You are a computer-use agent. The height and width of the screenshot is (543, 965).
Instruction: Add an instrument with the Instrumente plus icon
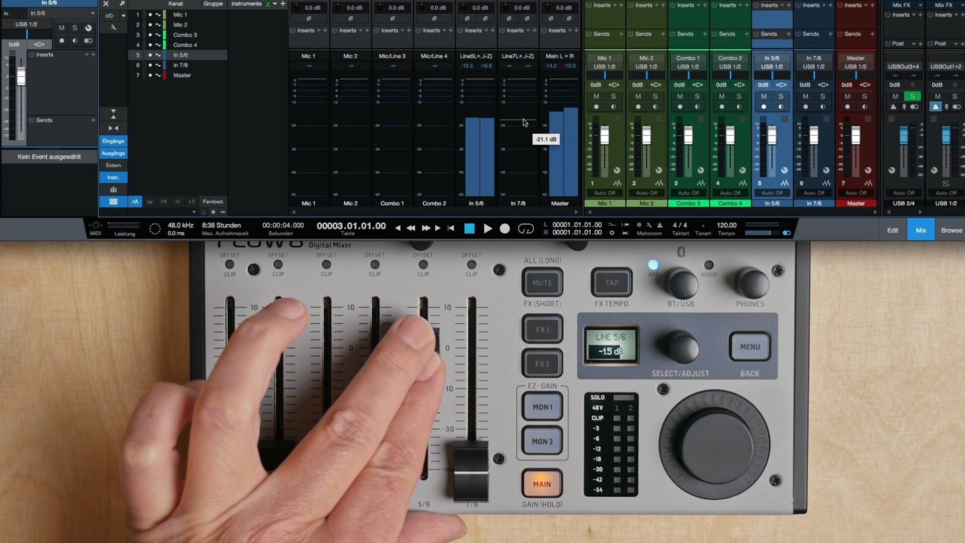click(283, 4)
